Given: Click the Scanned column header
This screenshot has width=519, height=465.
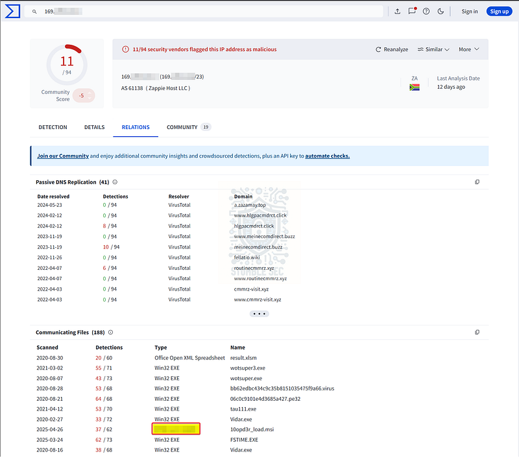Looking at the screenshot, I should tap(47, 348).
